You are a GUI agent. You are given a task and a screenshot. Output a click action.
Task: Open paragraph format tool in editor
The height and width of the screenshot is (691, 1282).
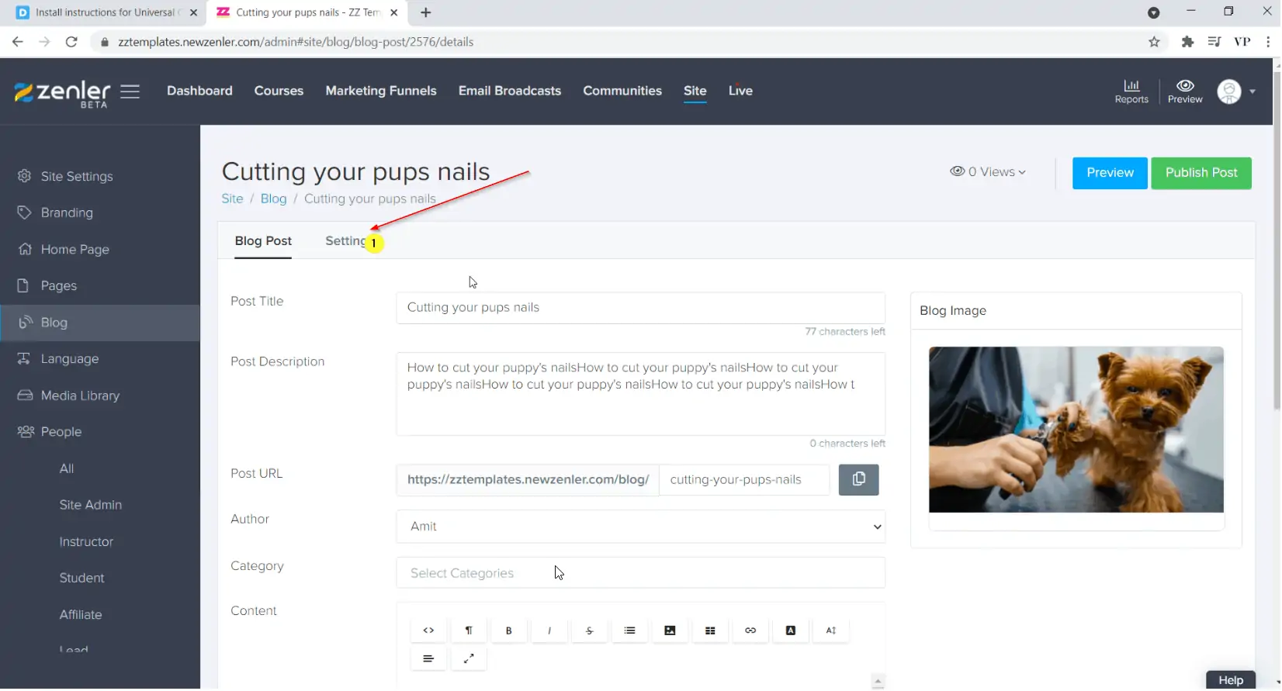(469, 631)
